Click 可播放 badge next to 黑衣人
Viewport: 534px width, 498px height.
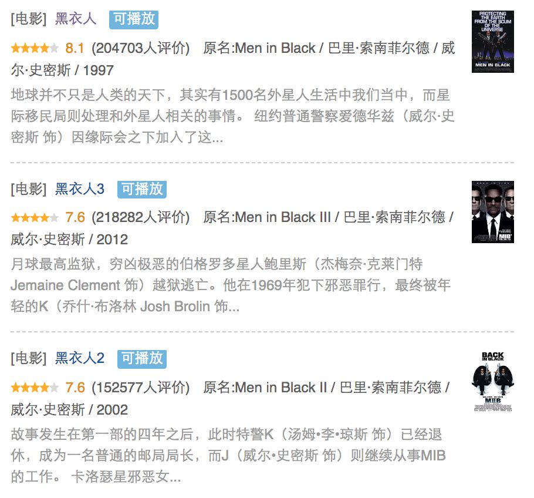coord(134,19)
